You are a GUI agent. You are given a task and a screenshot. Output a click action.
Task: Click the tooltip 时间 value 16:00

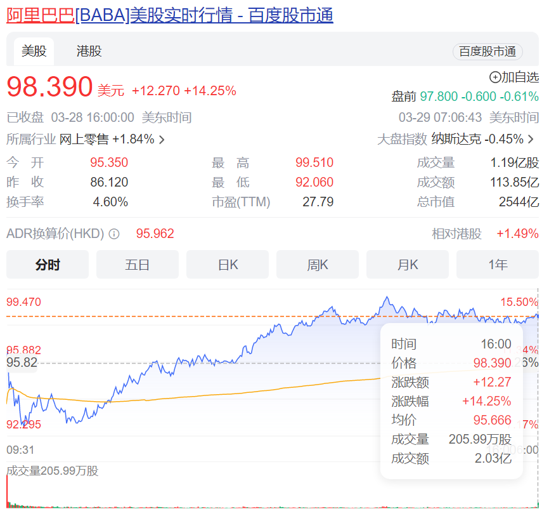496,344
